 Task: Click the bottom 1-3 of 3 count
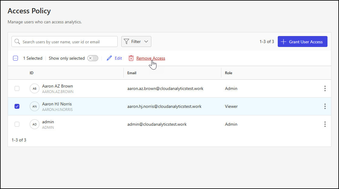[x=19, y=140]
